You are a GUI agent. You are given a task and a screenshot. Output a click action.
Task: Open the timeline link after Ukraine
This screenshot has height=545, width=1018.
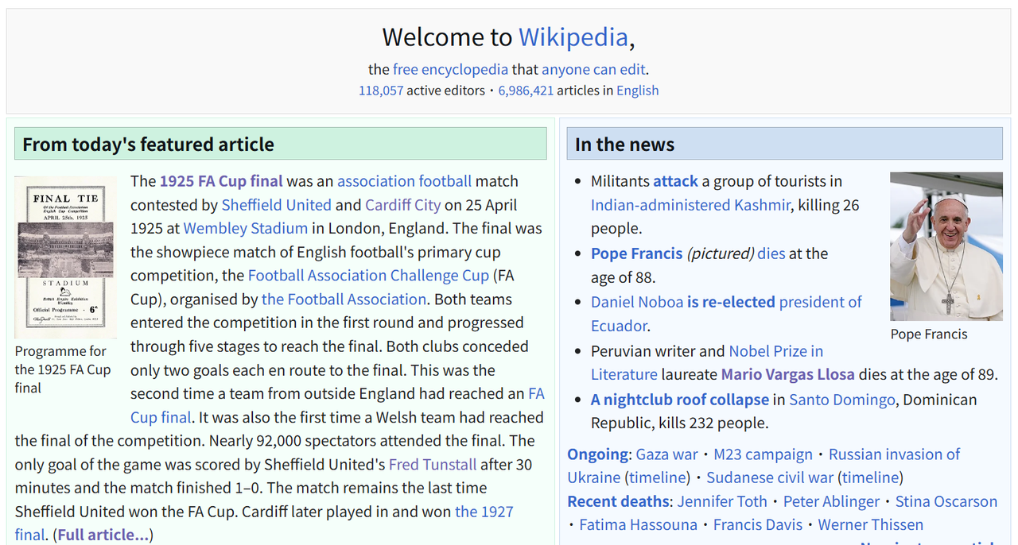(657, 477)
